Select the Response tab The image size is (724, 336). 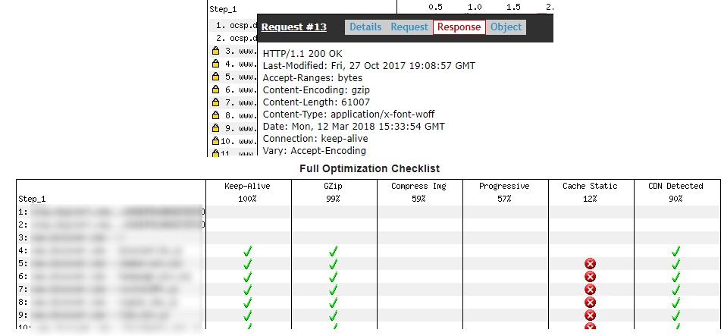pyautogui.click(x=459, y=27)
